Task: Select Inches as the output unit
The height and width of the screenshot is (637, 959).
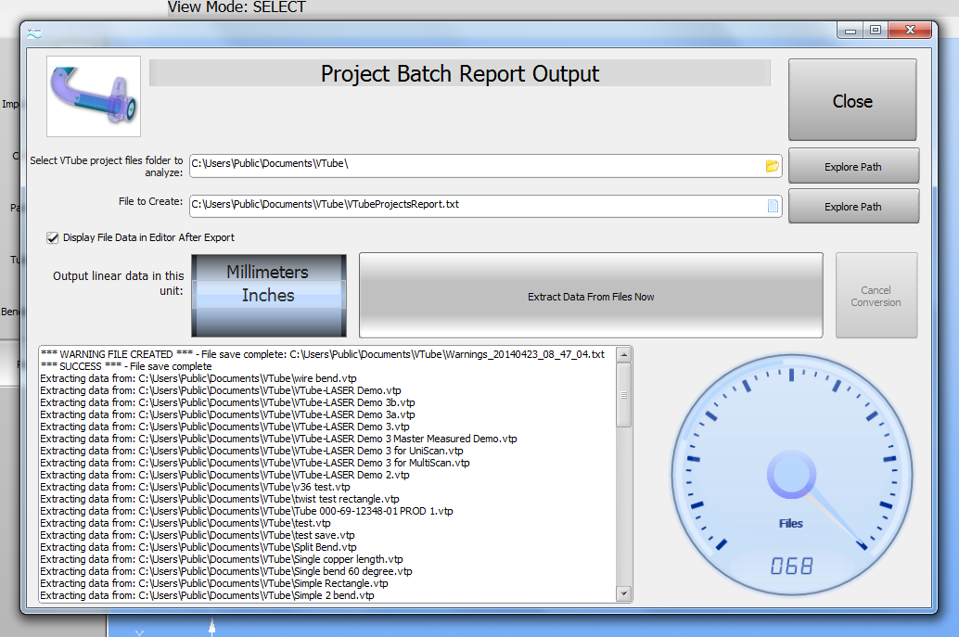Action: [x=268, y=296]
